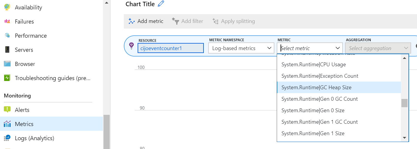This screenshot has height=149, width=417.
Task: Click the Performance icon in sidebar
Action: 7,36
